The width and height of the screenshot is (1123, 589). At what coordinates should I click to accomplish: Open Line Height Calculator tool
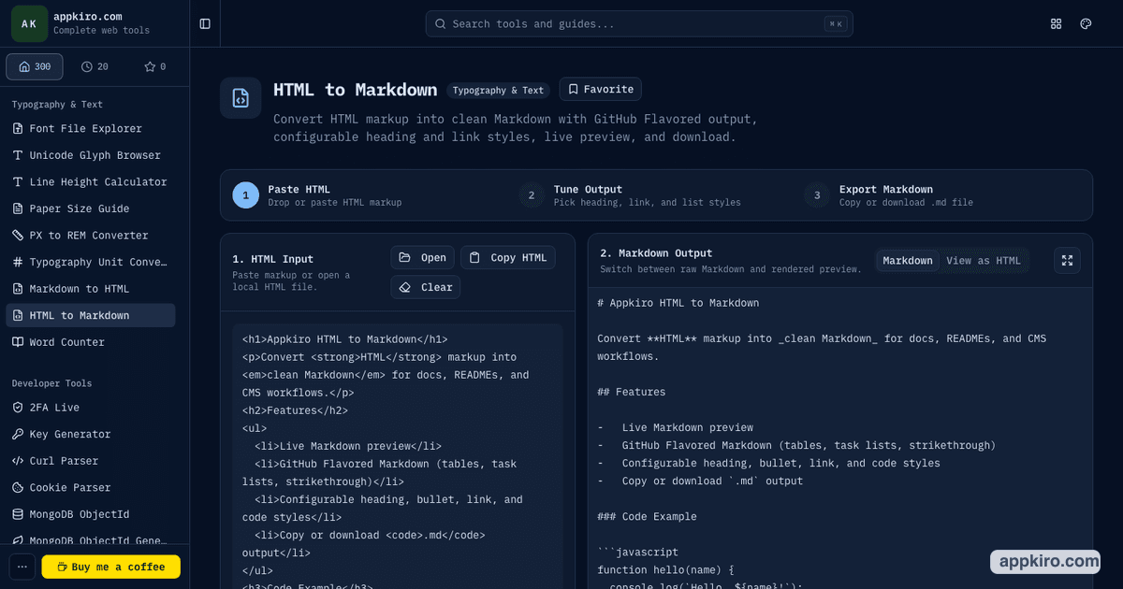point(90,181)
